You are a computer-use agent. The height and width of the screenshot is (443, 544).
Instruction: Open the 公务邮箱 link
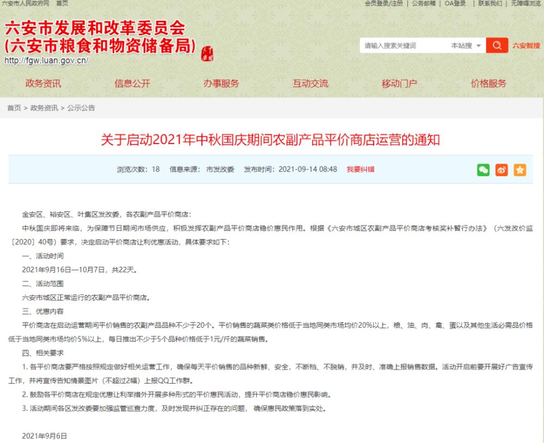tap(423, 3)
